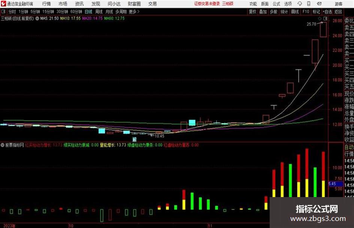Click the 多股 toolbar button

(x=273, y=12)
